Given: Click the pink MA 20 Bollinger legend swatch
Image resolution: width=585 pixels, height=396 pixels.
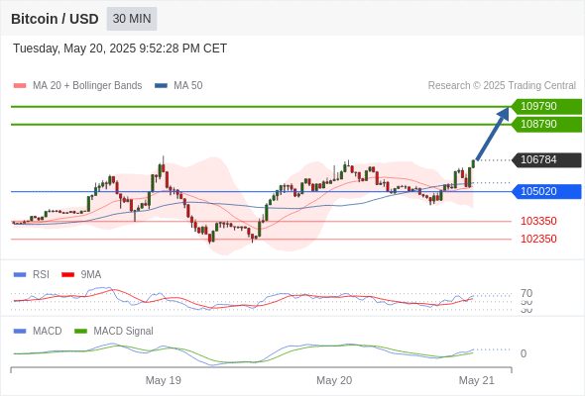Looking at the screenshot, I should 20,86.
